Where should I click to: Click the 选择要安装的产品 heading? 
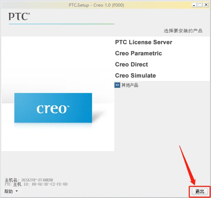(183, 31)
